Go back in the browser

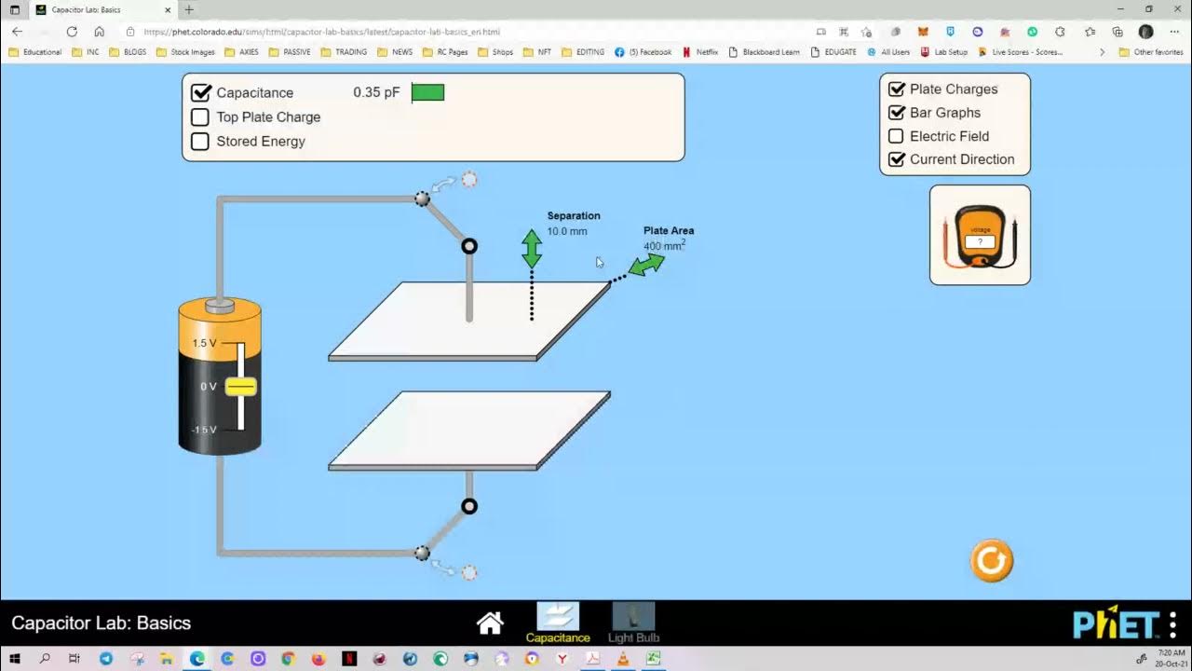click(x=17, y=31)
